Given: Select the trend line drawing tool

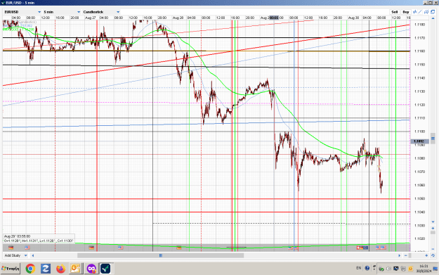Looking at the screenshot, I should click(420, 12).
